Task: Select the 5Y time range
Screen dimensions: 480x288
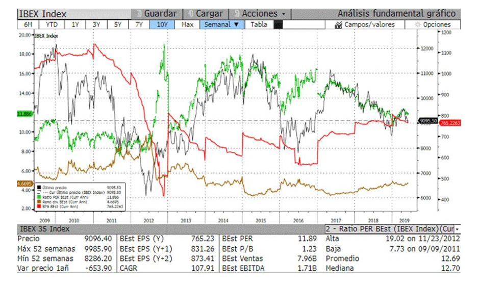Action: (x=118, y=25)
